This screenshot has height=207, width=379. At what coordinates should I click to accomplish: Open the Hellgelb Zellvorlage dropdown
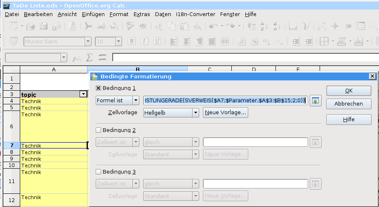click(195, 113)
